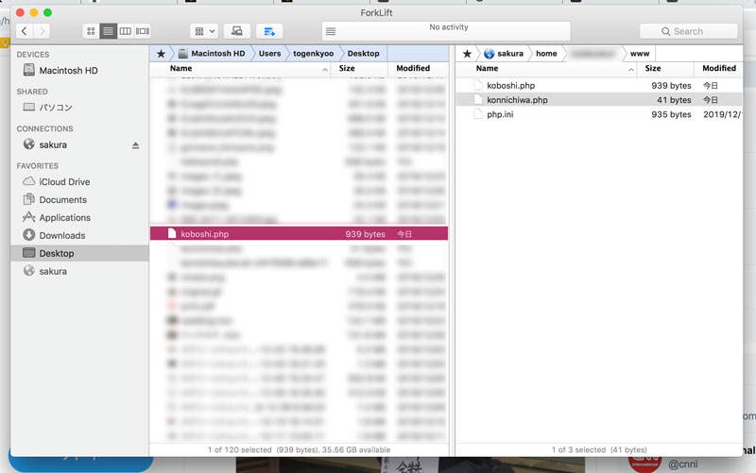Eject the sakura connection
The width and height of the screenshot is (756, 473).
(135, 145)
